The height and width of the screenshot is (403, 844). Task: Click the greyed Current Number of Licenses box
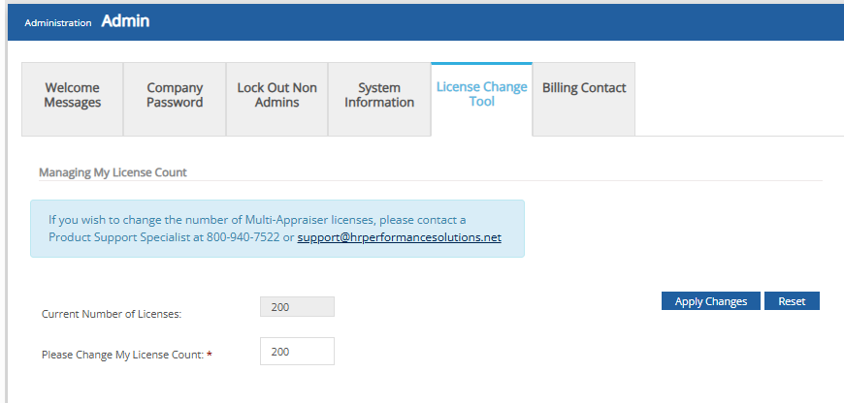click(x=297, y=307)
